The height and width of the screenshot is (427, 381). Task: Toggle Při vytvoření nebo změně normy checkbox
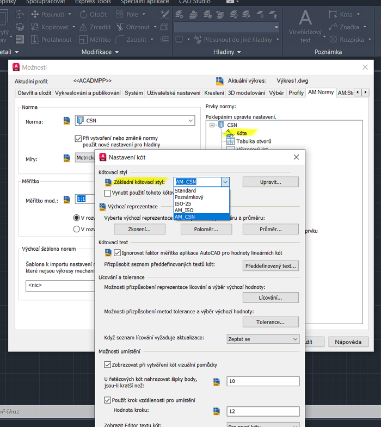tap(78, 138)
